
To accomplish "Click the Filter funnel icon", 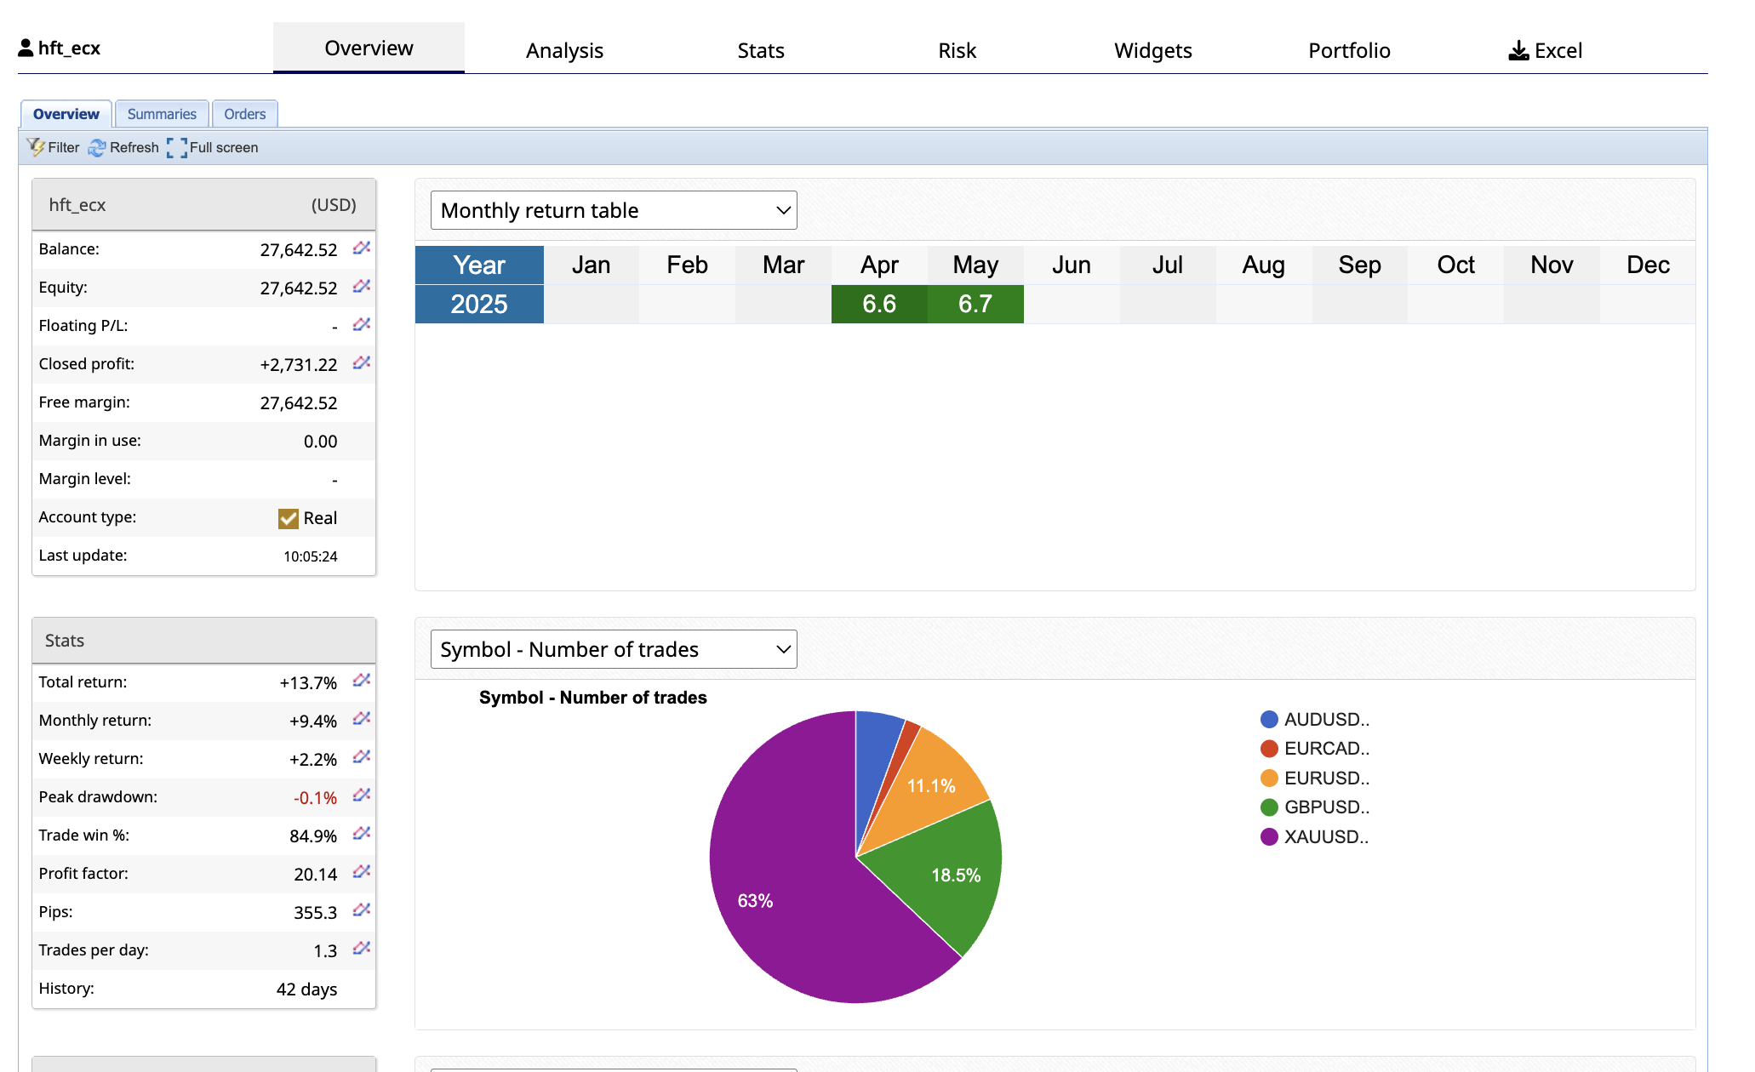I will [36, 147].
